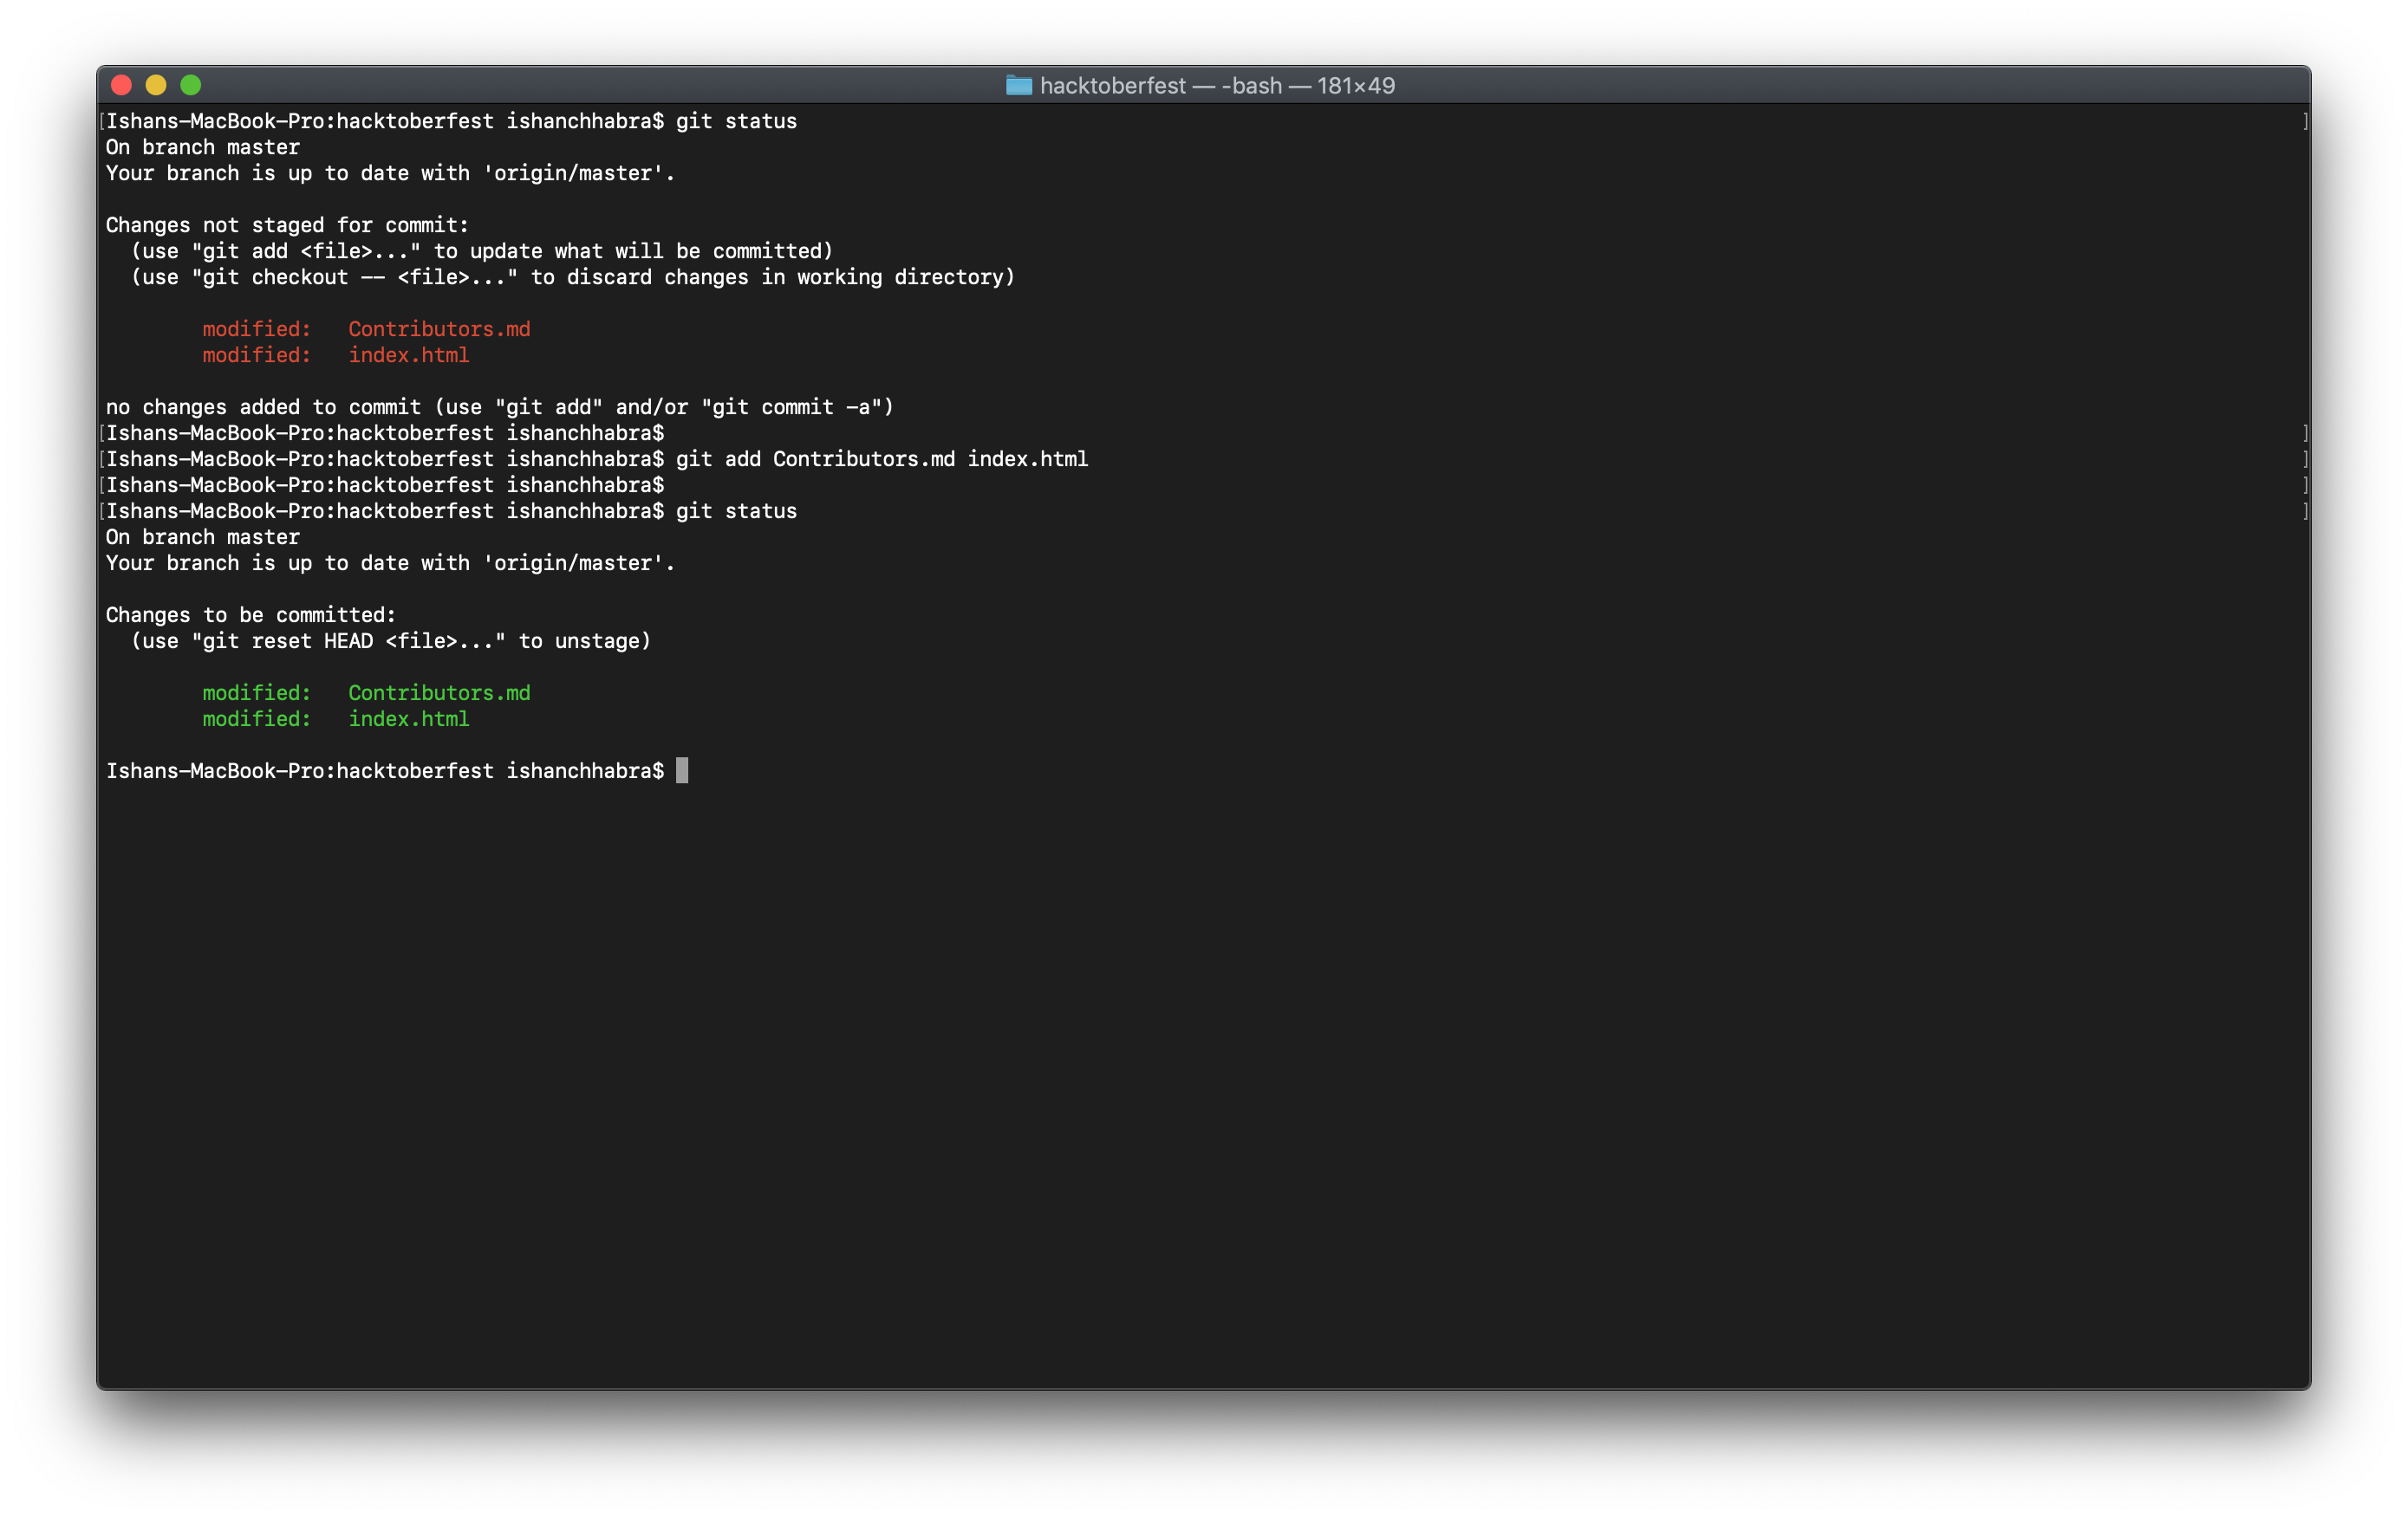Click the red index.html filename

[x=408, y=354]
